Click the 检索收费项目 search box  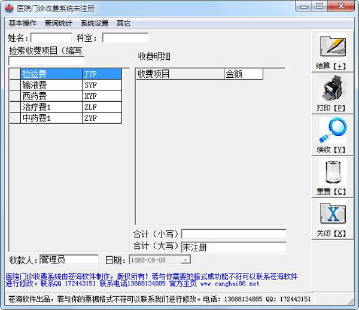(x=47, y=61)
